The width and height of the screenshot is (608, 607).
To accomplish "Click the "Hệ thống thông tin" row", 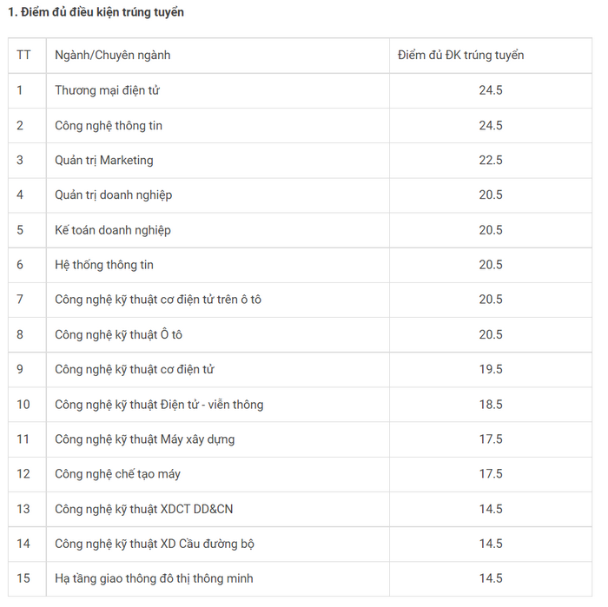I will [x=300, y=265].
